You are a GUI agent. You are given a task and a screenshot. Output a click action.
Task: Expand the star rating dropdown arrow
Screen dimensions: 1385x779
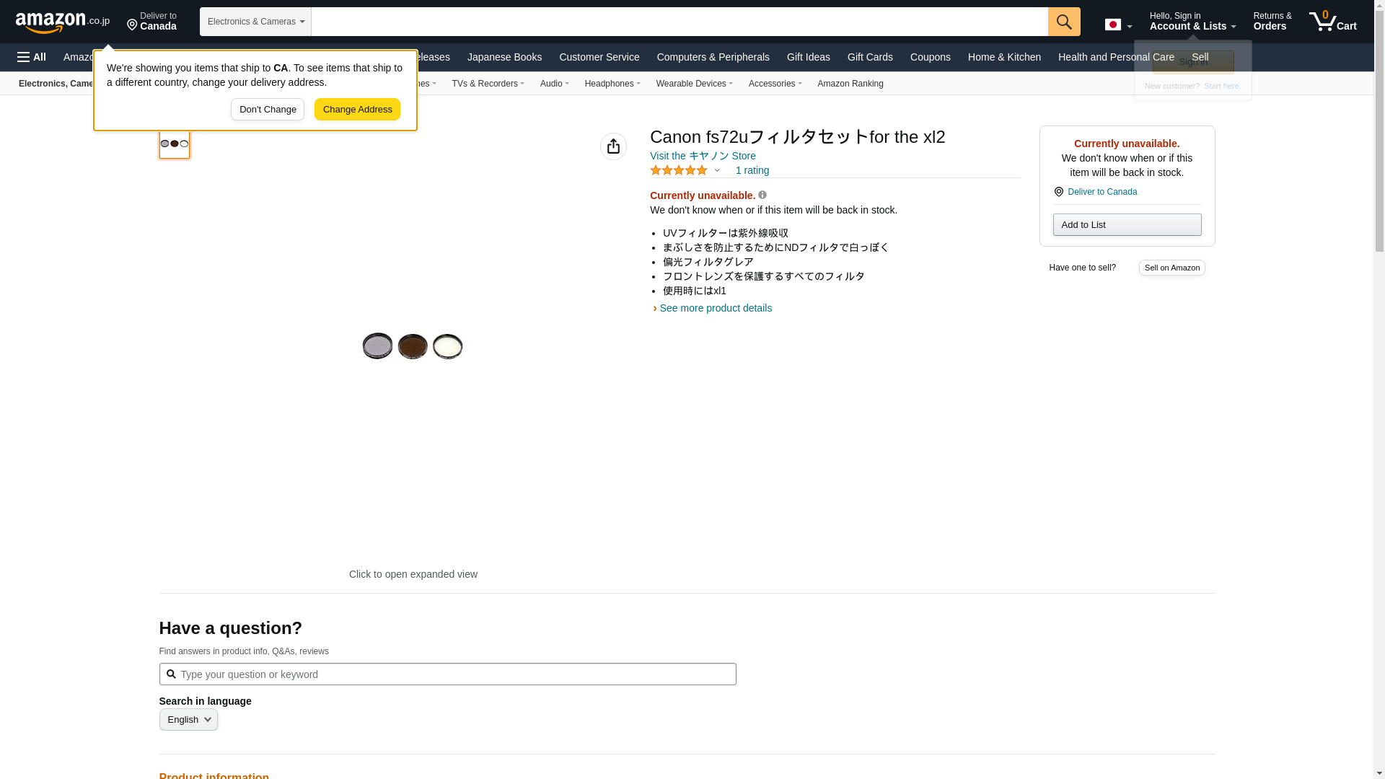tap(717, 171)
